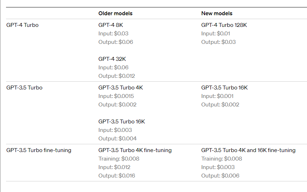Click the "GPT-3.5 Turbo fine-tuning" row label
307x192 pixels.
click(x=39, y=150)
